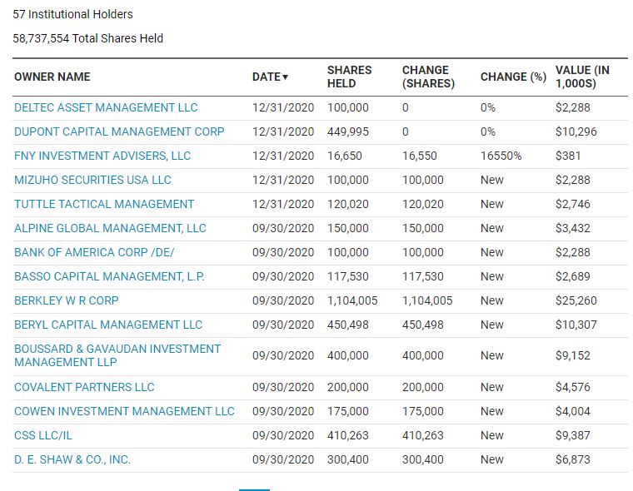The width and height of the screenshot is (633, 491).
Task: Click 09/30/2020 date in COVALENT row
Action: (283, 387)
